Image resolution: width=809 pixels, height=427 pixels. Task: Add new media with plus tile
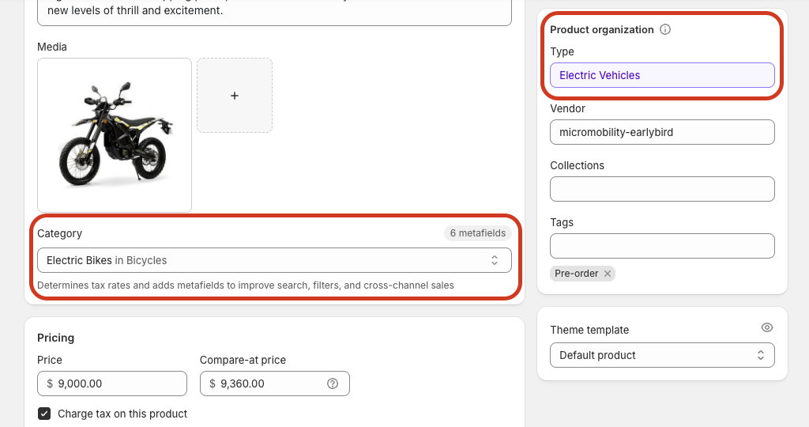235,96
